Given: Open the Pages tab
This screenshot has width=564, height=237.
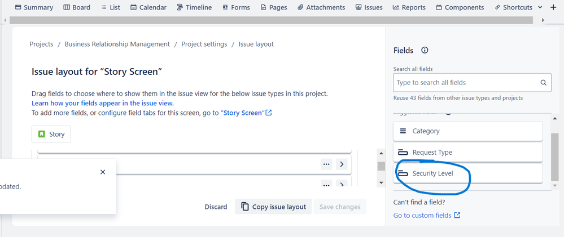Looking at the screenshot, I should click(274, 7).
